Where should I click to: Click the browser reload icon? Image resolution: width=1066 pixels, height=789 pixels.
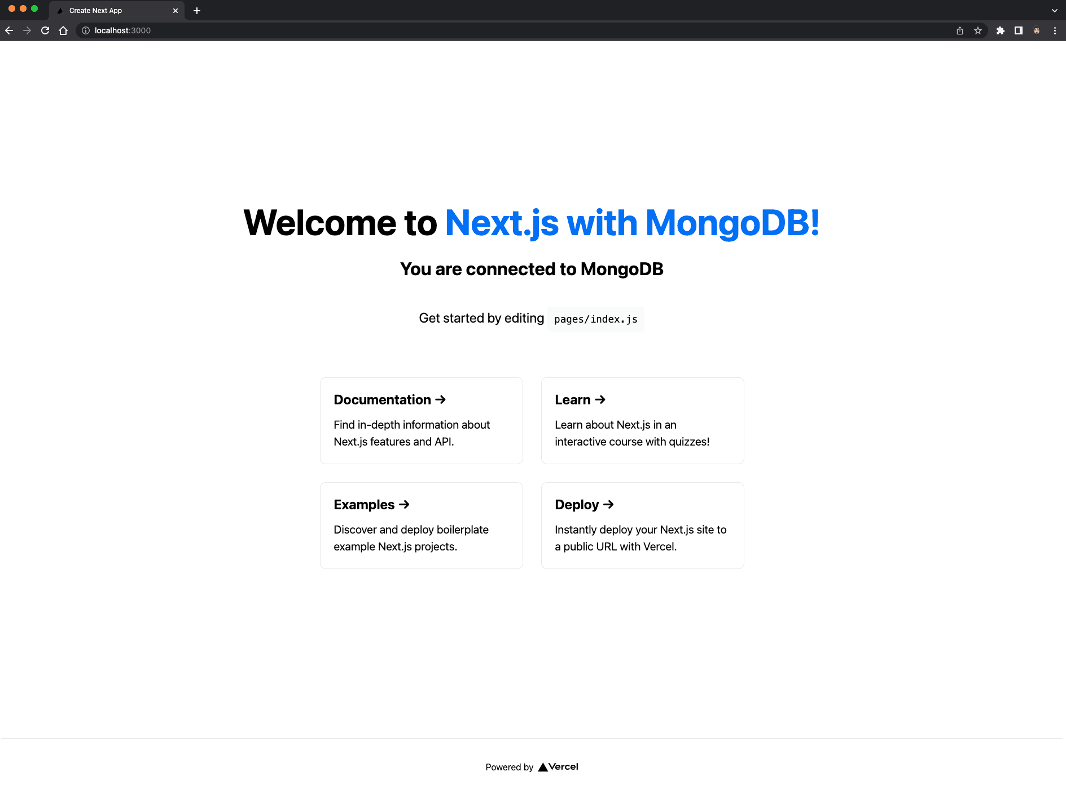(45, 30)
